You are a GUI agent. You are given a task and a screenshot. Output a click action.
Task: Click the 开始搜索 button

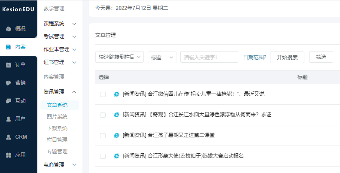point(287,57)
